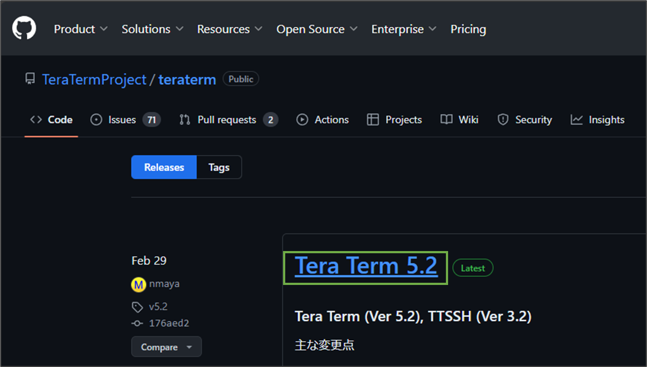This screenshot has height=367, width=647.
Task: Click the Insights graph icon
Action: (577, 120)
